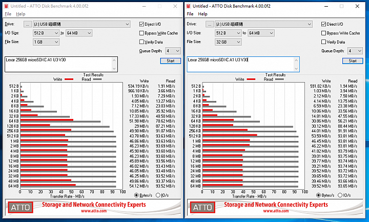Image resolution: width=369 pixels, height=222 pixels.
Task: Click 54.12 MB/s write result, left window
Action: tap(139, 186)
